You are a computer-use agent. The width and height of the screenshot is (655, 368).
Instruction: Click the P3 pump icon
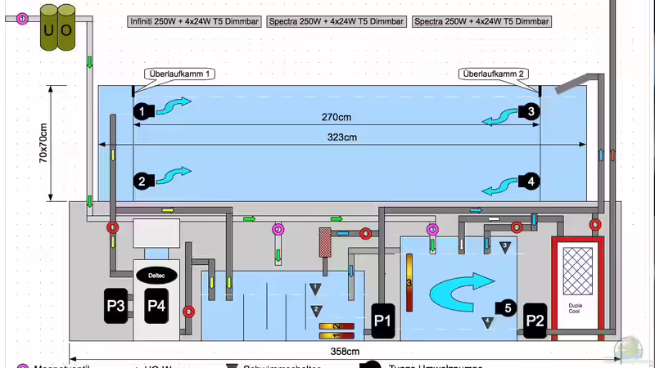coord(115,305)
